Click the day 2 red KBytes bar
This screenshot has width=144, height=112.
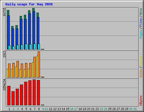13,98
